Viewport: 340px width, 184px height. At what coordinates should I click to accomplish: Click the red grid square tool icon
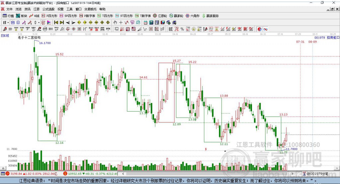[x=151, y=29]
